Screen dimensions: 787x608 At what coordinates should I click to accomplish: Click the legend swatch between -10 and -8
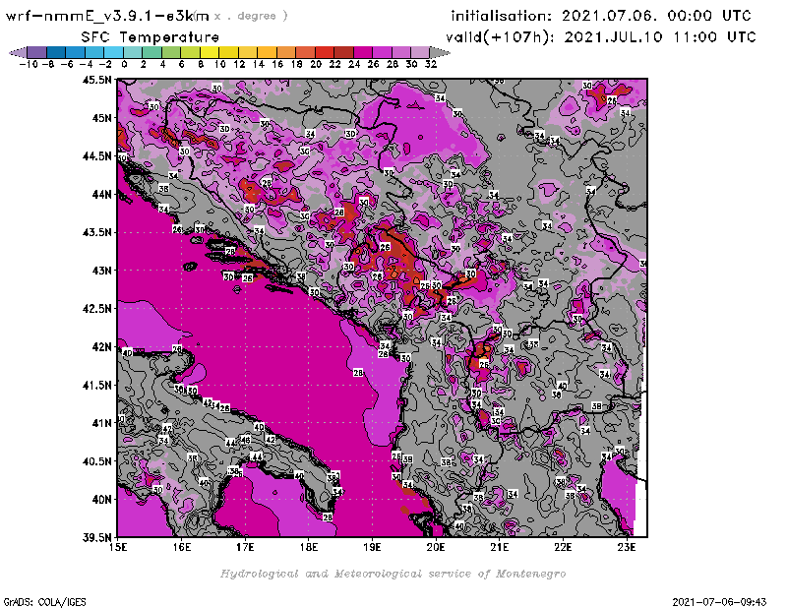[36, 52]
